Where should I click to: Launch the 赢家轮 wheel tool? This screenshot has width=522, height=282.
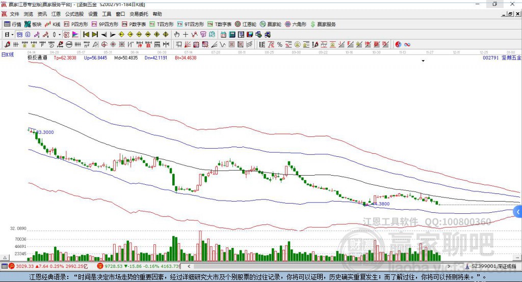click(x=271, y=24)
